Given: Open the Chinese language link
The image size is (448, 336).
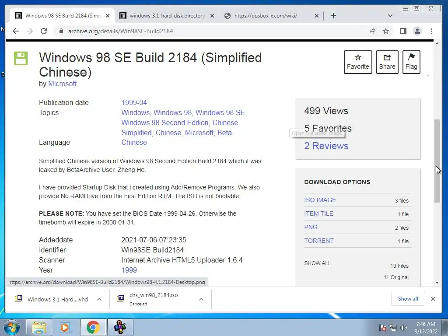Looking at the screenshot, I should pos(134,142).
